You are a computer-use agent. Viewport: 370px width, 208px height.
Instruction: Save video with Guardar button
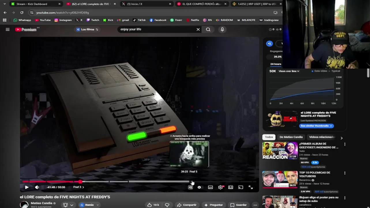(238, 205)
